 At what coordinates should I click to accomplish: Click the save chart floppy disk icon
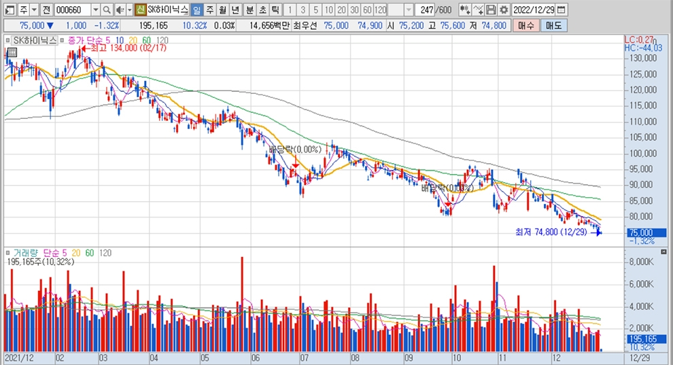coord(491,10)
